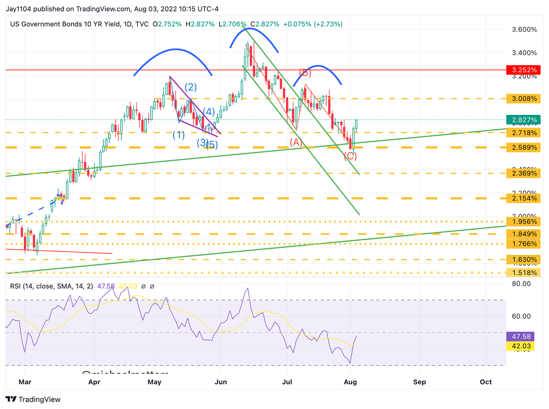
Task: Click the May marker on time axis
Action: point(156,382)
